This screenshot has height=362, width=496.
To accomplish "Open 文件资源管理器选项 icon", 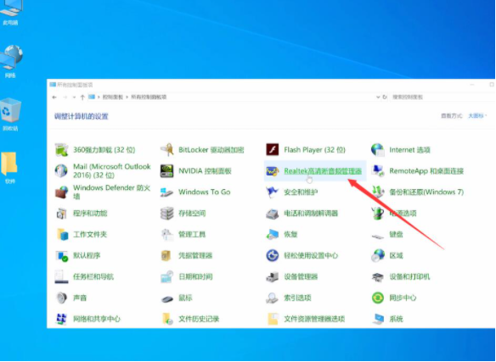I will [x=272, y=319].
